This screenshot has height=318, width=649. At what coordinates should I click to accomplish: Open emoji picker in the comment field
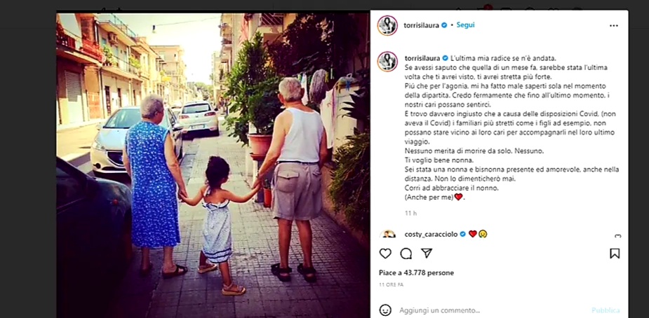pyautogui.click(x=385, y=310)
